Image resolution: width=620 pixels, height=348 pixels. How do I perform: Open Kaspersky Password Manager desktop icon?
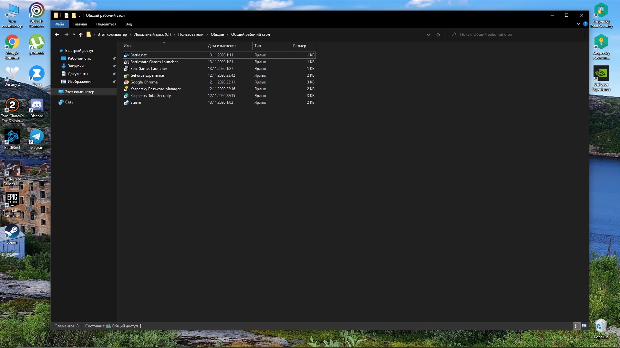(x=601, y=47)
